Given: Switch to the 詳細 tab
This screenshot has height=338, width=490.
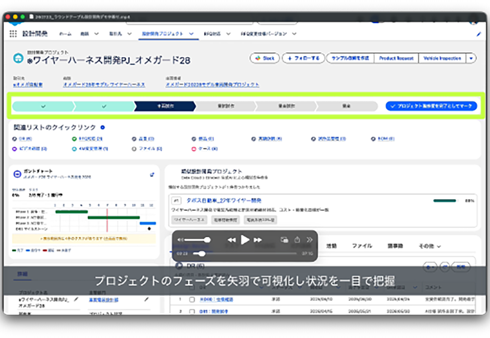Looking at the screenshot, I should coord(22,274).
